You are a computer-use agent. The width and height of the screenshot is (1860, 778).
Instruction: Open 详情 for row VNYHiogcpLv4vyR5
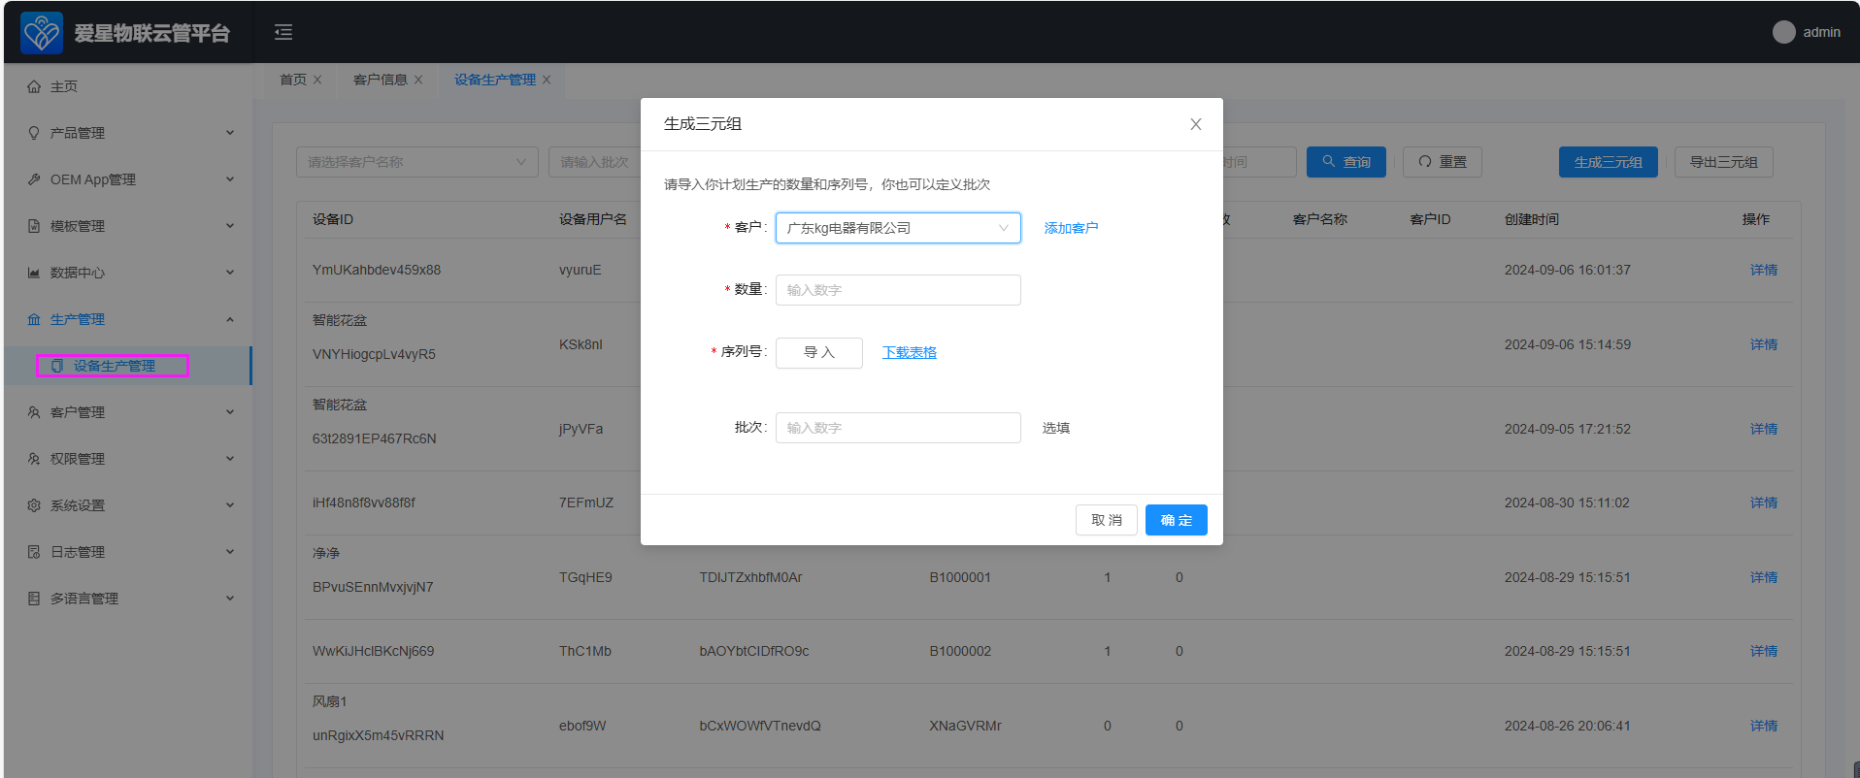[x=1764, y=344]
